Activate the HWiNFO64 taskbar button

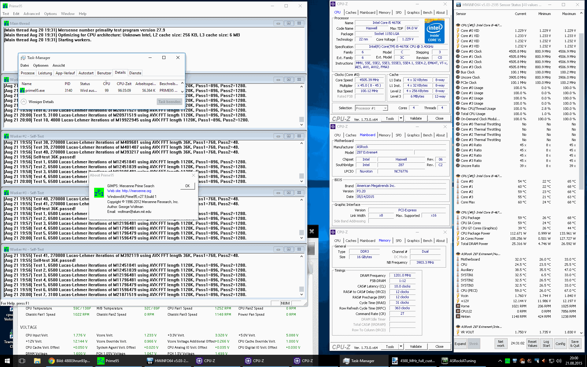[x=168, y=361]
